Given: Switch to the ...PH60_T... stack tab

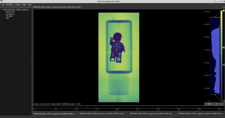Looking at the screenshot, I should [55, 114].
